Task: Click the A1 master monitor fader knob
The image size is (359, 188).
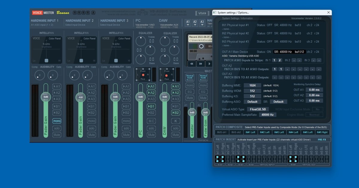Action: click(x=192, y=113)
